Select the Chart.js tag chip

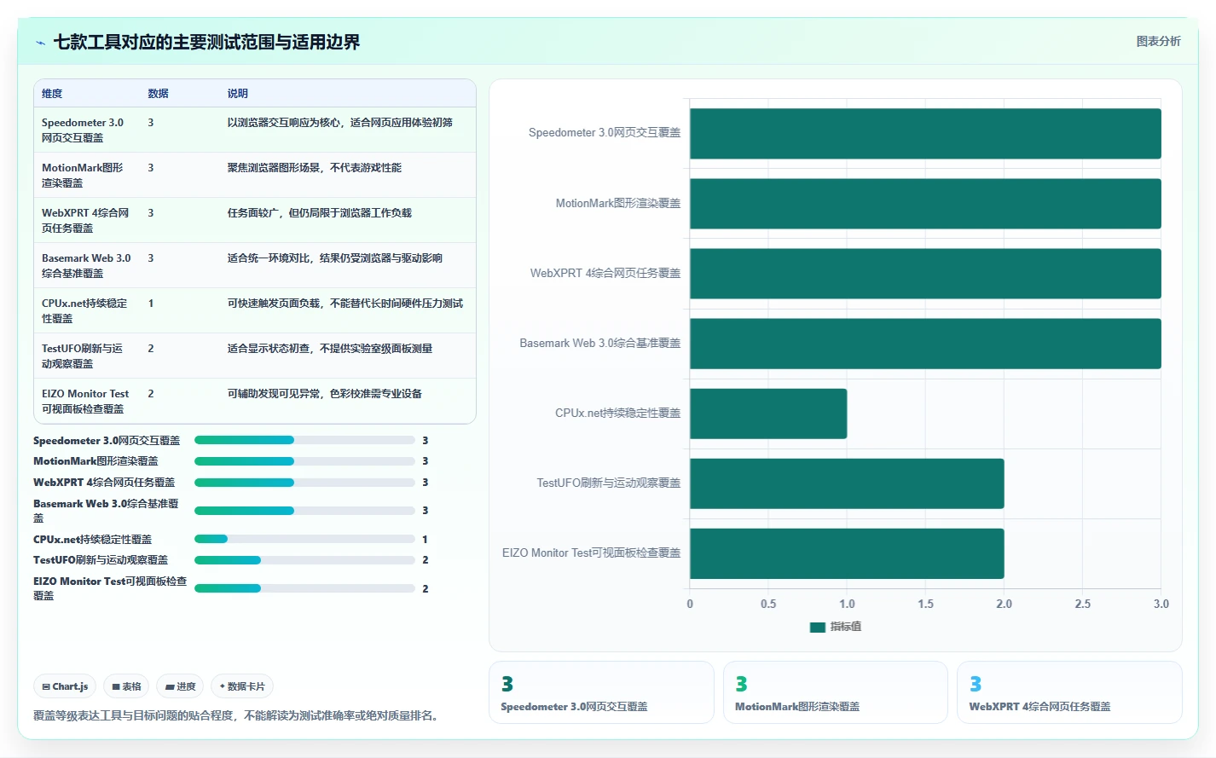point(65,686)
